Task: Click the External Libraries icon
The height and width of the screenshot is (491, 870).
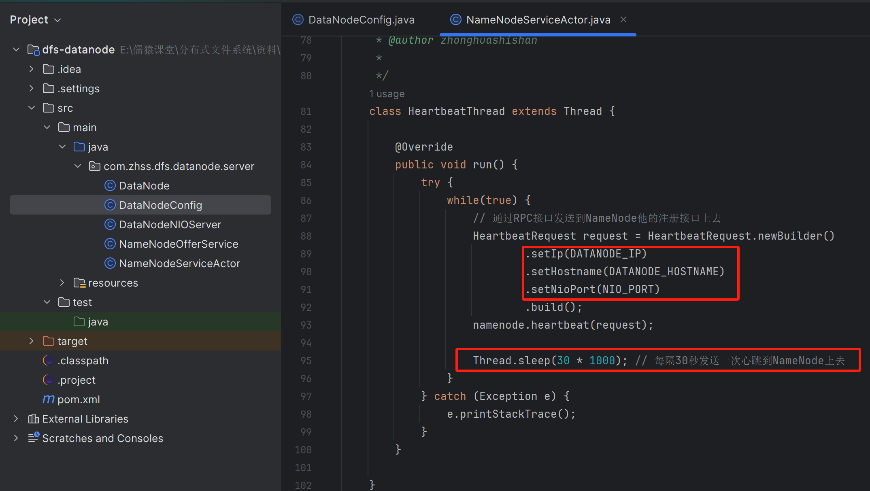Action: pyautogui.click(x=34, y=419)
